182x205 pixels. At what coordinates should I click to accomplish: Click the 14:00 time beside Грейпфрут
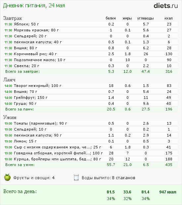tap(8, 98)
